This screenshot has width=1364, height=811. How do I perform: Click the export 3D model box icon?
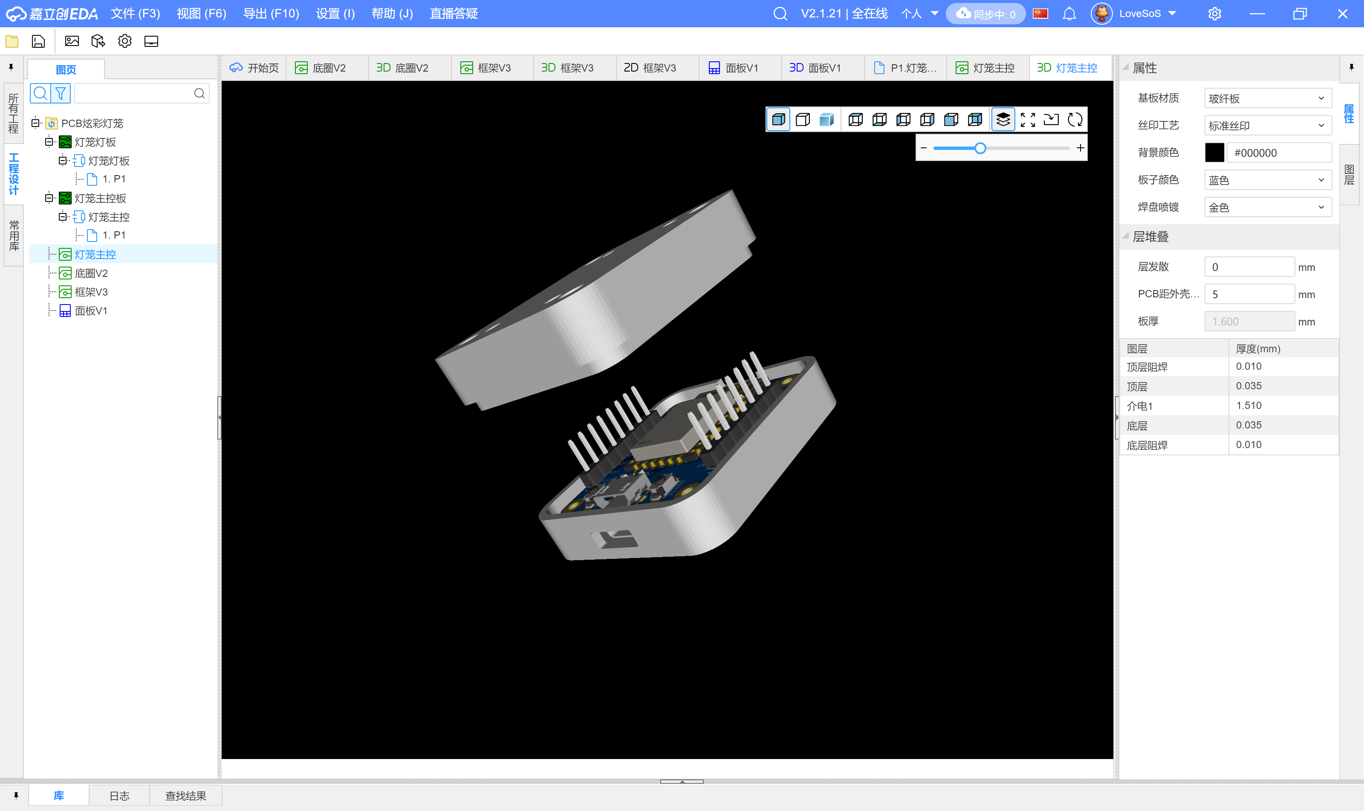pos(98,41)
